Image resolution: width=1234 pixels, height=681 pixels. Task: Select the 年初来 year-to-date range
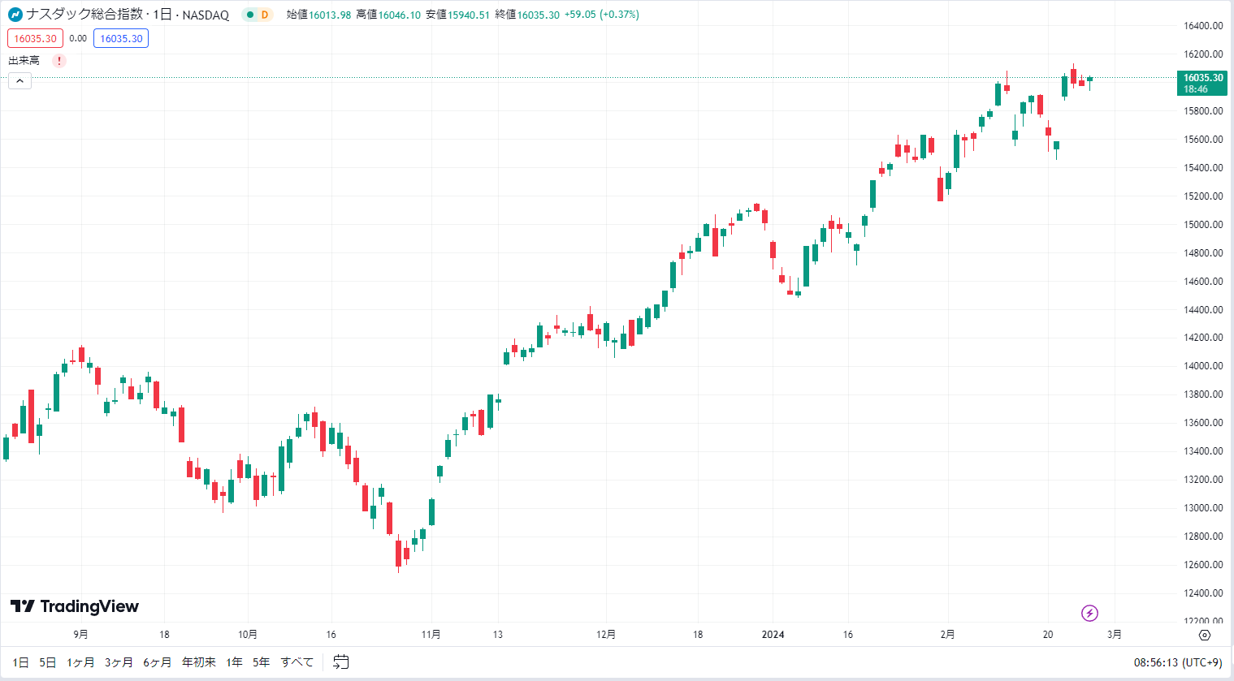[x=199, y=662]
